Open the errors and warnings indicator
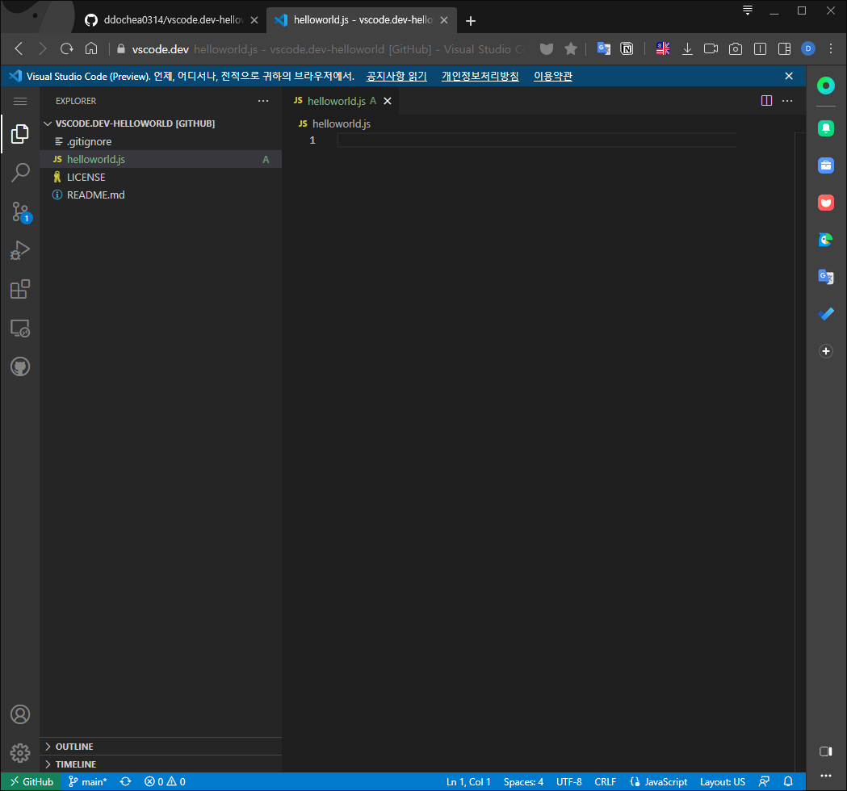Screen dimensions: 847x791 [x=165, y=781]
